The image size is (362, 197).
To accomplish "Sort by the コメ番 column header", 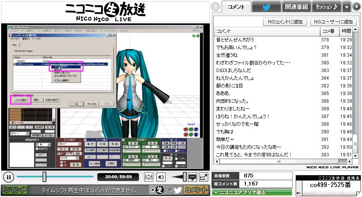I will [329, 31].
